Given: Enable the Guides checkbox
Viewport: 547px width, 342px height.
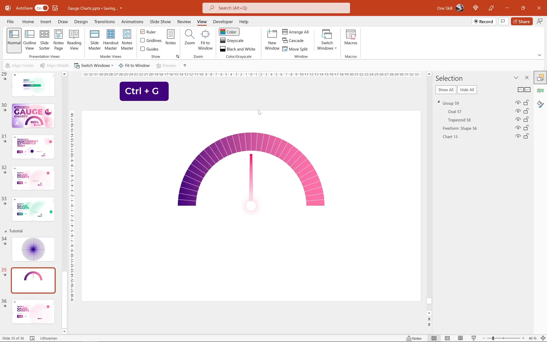Looking at the screenshot, I should (142, 49).
